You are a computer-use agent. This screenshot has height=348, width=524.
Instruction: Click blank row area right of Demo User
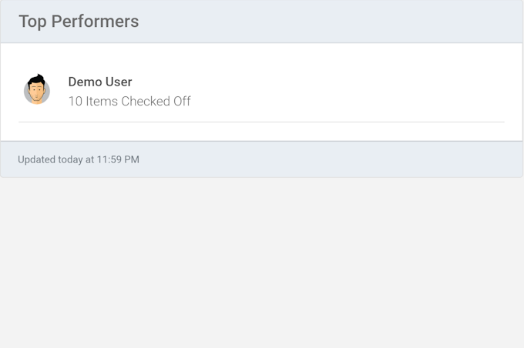coord(347,91)
